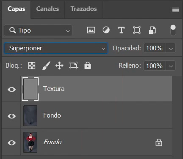Lock all with padlock icon
Screen dimensions: 183x159
point(88,66)
